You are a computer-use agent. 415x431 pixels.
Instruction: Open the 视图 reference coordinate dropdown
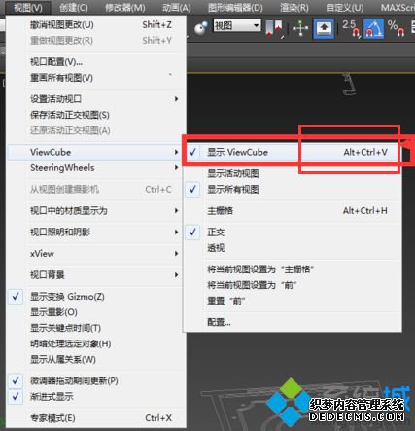pyautogui.click(x=237, y=25)
